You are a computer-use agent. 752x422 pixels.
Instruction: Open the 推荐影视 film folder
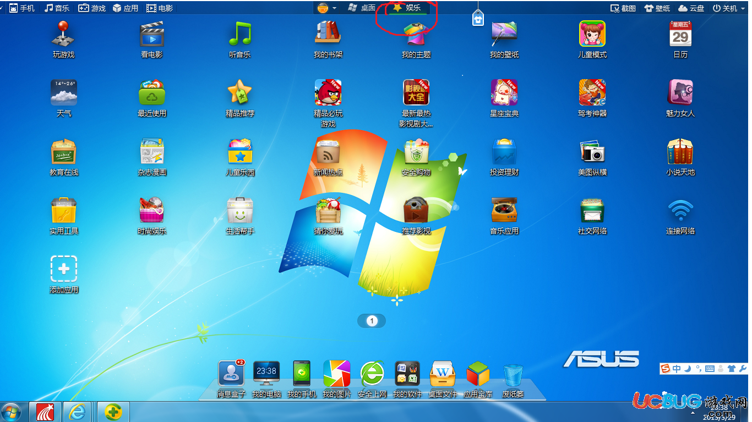[x=416, y=210]
